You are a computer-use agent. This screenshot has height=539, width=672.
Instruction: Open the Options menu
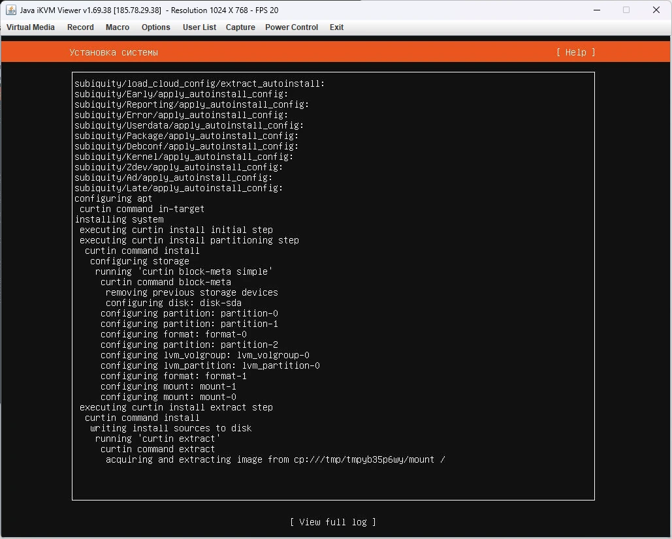tap(156, 27)
